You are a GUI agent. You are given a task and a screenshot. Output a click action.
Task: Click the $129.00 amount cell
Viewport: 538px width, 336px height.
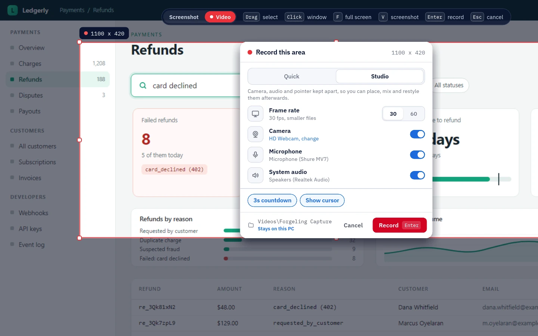tap(228, 323)
